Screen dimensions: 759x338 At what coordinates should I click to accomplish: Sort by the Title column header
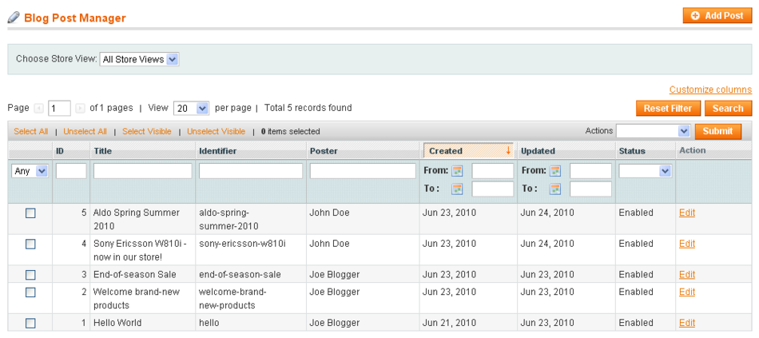click(x=103, y=151)
